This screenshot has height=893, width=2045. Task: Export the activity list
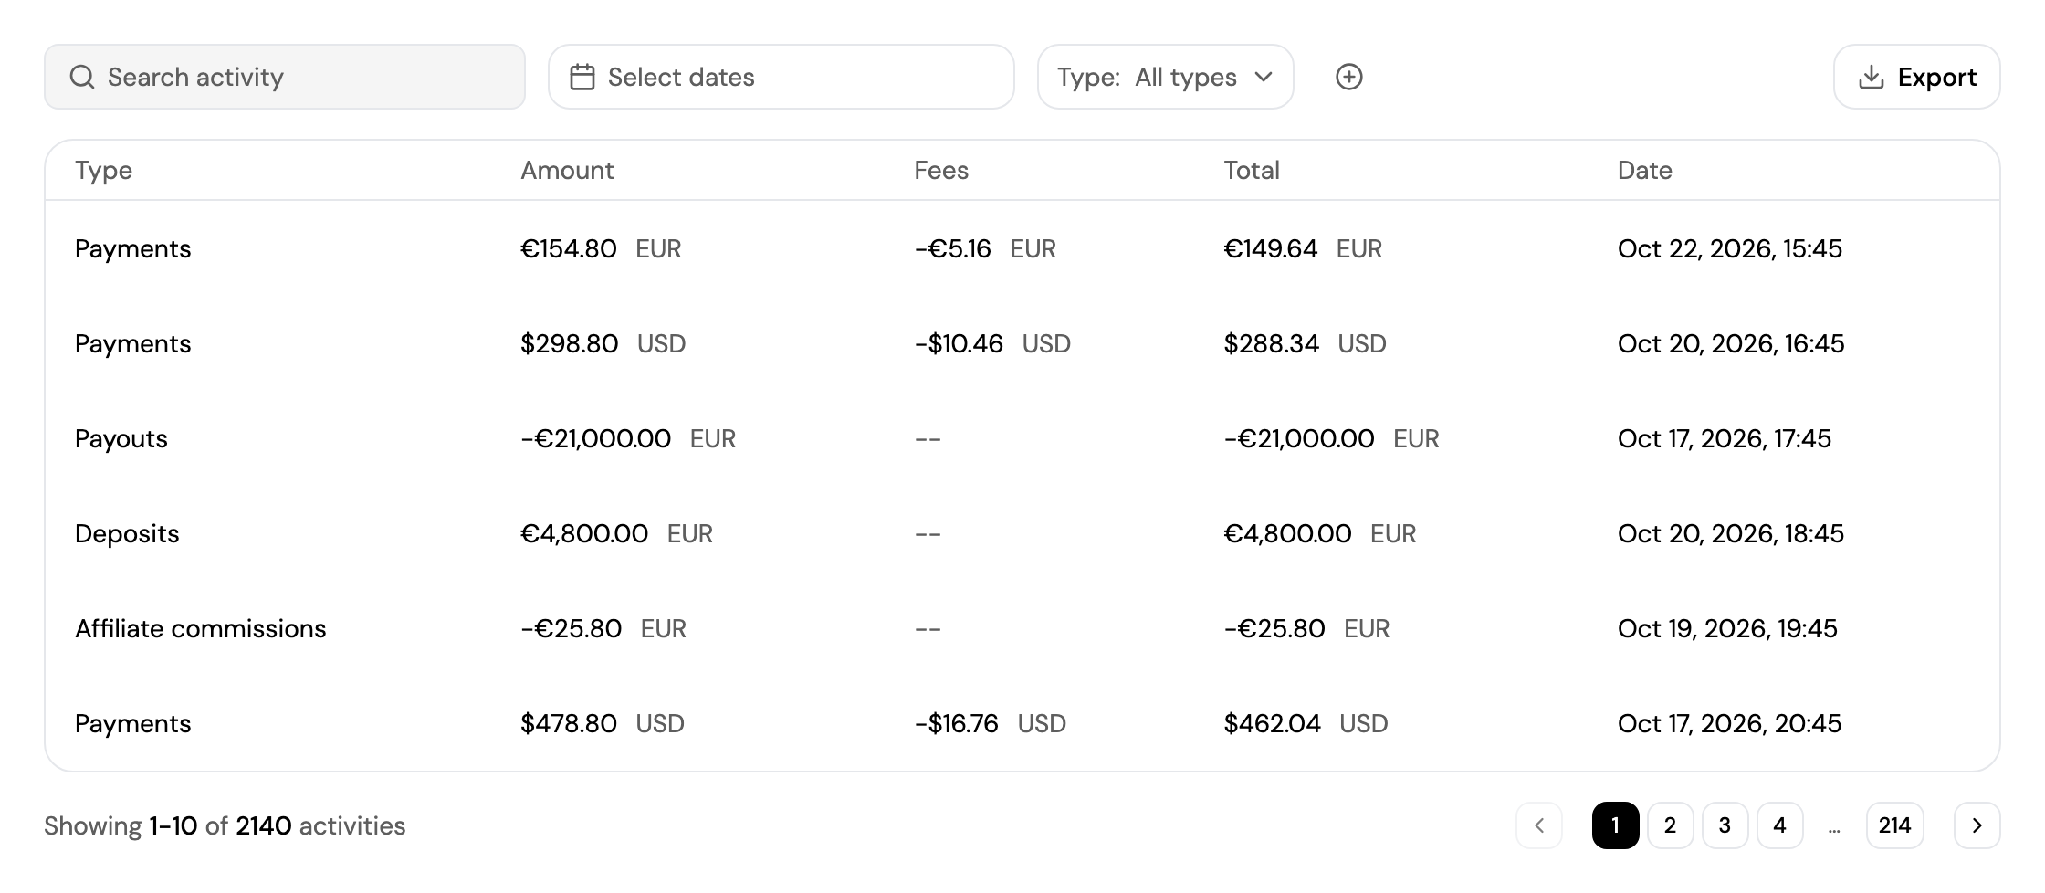pyautogui.click(x=1916, y=77)
